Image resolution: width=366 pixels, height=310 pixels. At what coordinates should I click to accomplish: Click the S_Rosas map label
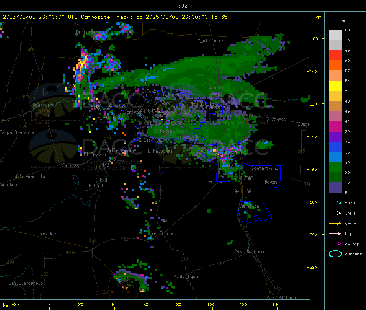click(163, 131)
